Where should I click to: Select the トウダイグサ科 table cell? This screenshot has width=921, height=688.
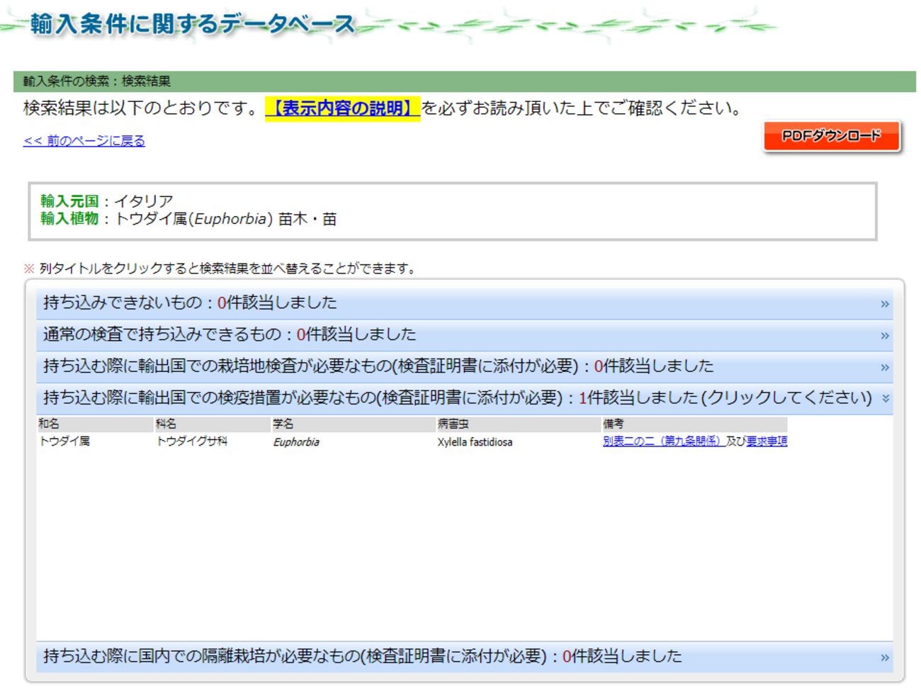[191, 441]
